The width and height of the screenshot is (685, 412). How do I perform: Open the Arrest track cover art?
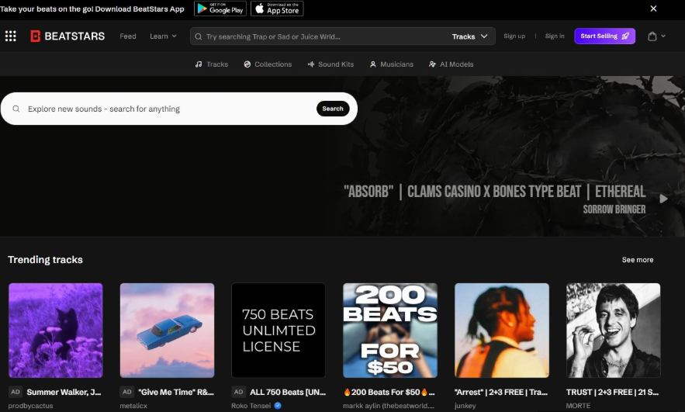(502, 331)
